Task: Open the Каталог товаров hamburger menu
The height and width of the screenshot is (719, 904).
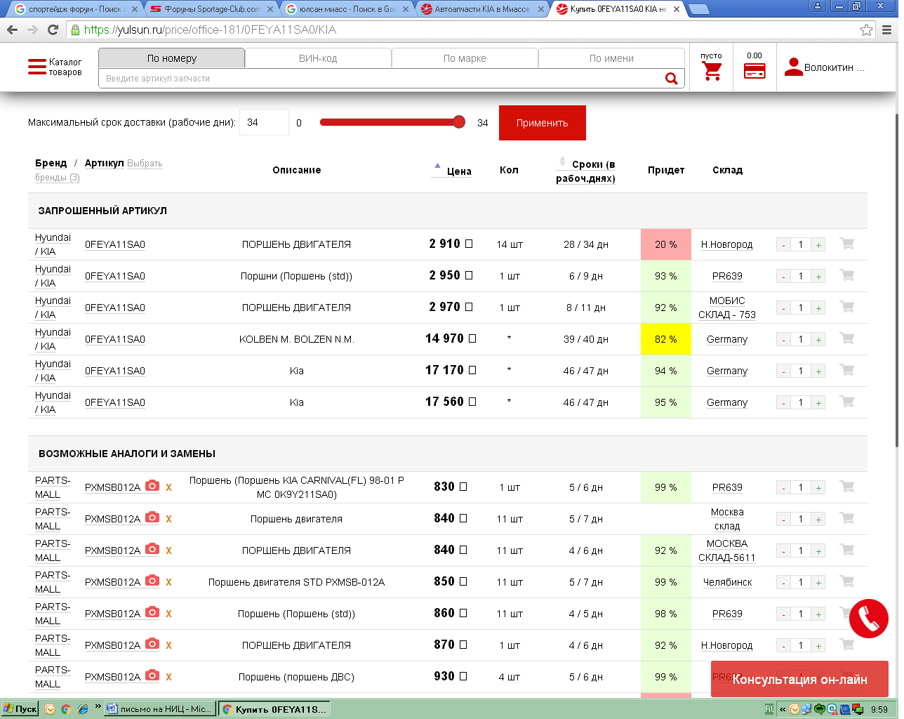Action: (37, 67)
